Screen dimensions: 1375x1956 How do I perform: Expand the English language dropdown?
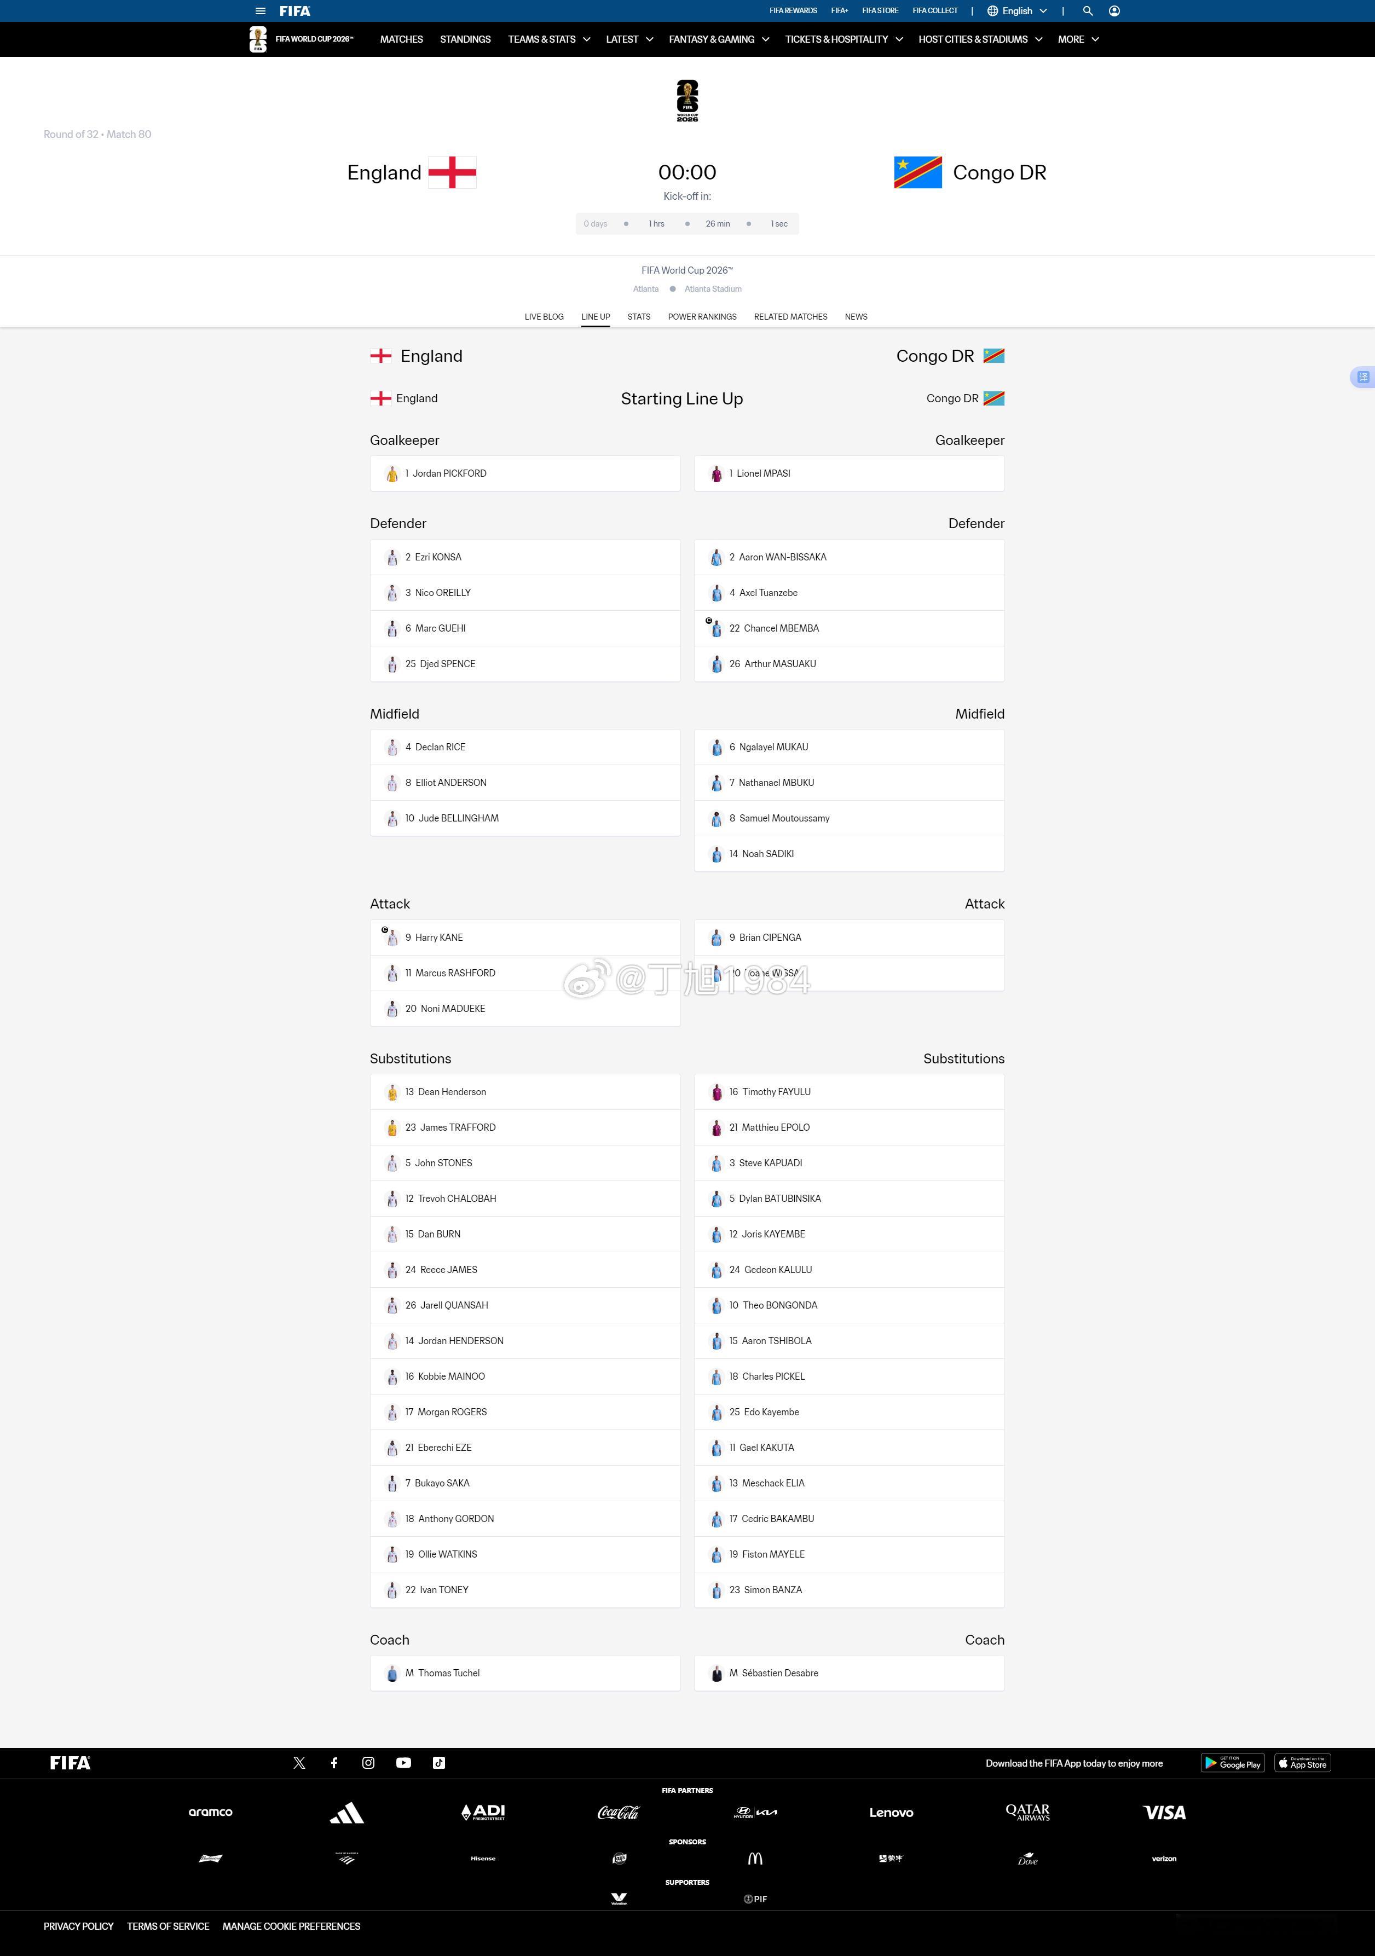pyautogui.click(x=1017, y=11)
